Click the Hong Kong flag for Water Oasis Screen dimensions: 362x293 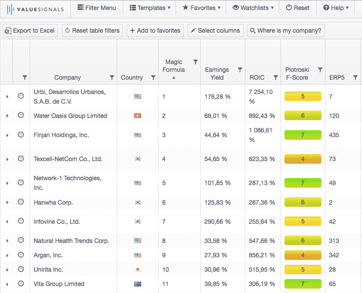[138, 115]
